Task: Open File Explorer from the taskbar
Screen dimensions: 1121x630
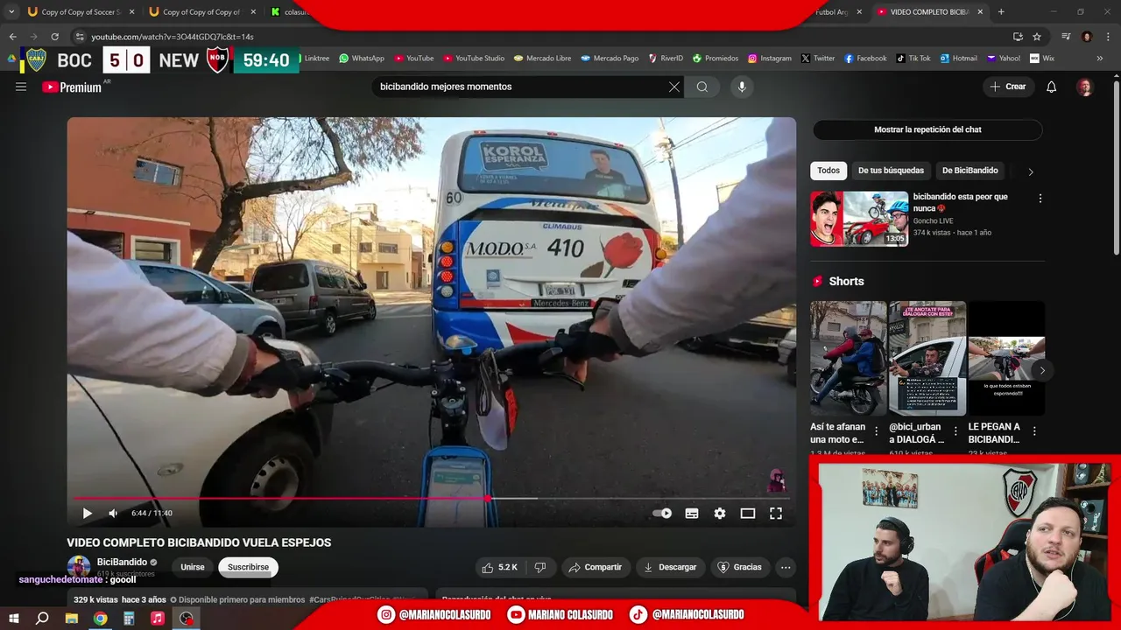Action: 71,619
